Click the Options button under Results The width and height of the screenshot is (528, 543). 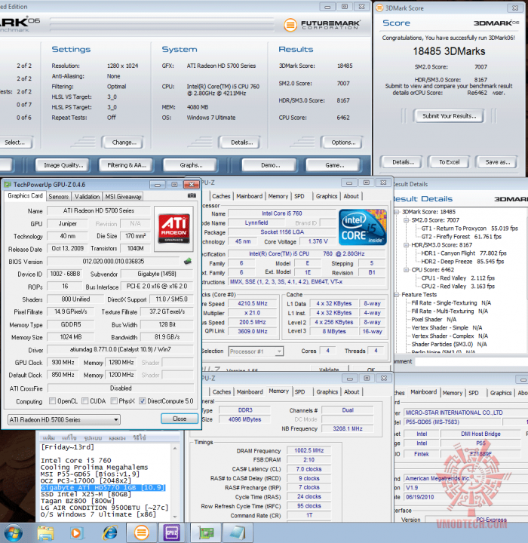tap(343, 143)
